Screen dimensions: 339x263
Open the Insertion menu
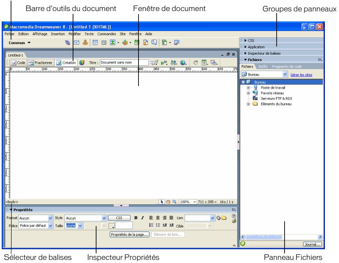pyautogui.click(x=58, y=34)
